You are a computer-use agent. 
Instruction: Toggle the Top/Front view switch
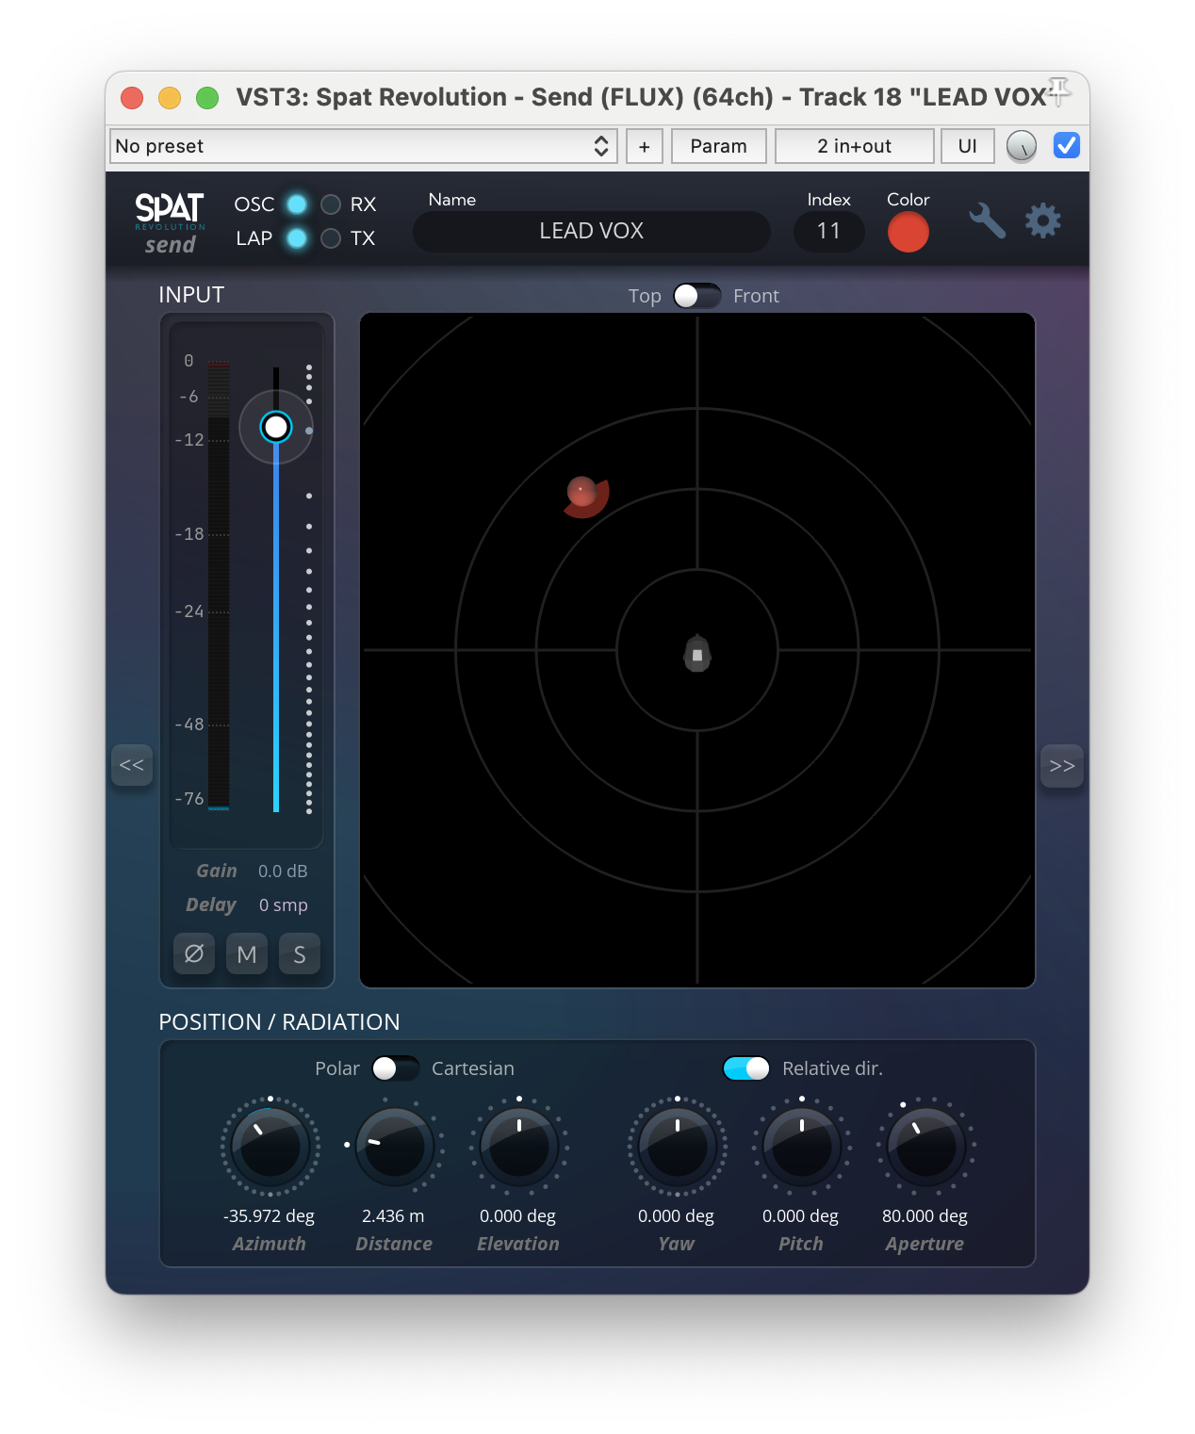pos(697,296)
